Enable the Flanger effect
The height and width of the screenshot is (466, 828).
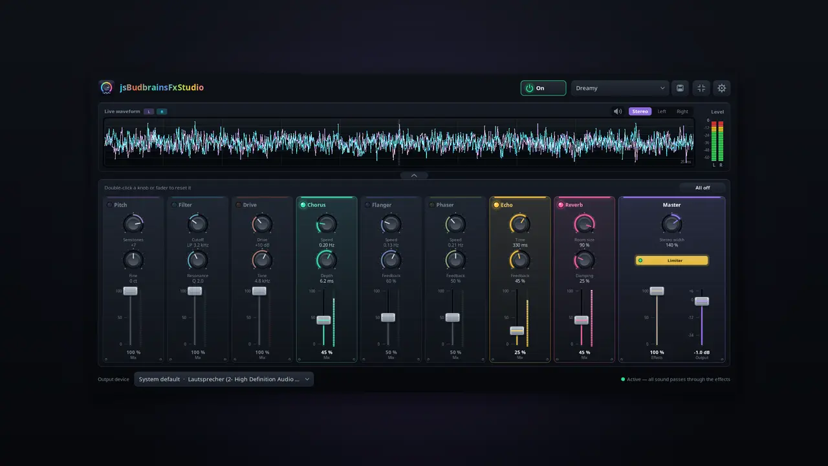point(367,205)
